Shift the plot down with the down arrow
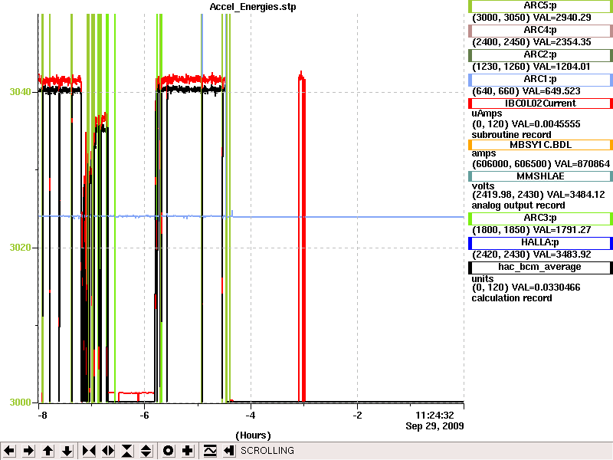The height and width of the screenshot is (460, 613). coord(67,451)
